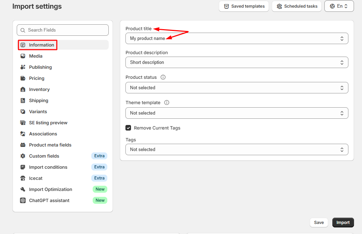The width and height of the screenshot is (362, 234).
Task: Open the Publishing section
Action: click(63, 67)
